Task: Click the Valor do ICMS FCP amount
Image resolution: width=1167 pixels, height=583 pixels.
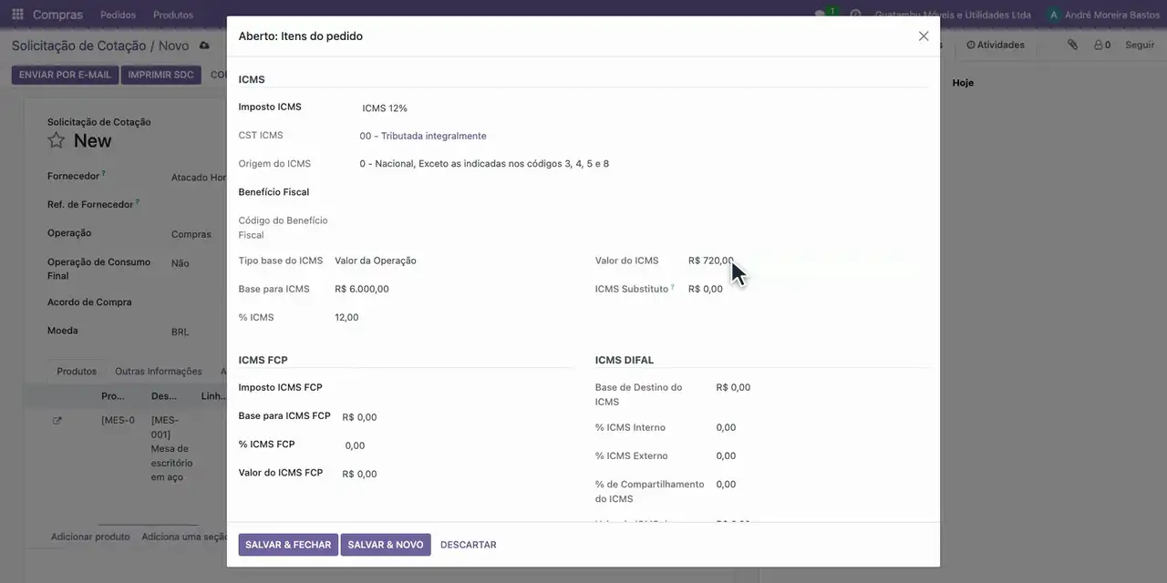Action: point(359,474)
